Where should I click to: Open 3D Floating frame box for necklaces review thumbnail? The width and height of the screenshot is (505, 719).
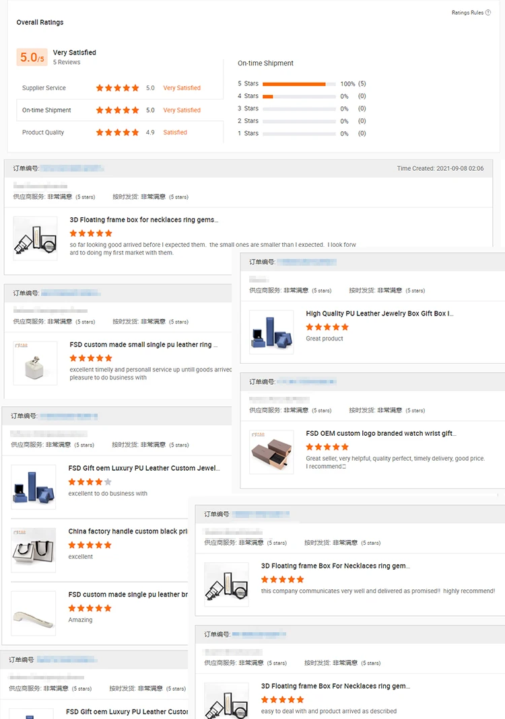click(35, 239)
